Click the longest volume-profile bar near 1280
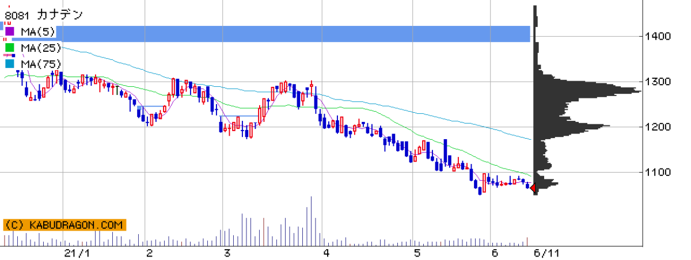The height and width of the screenshot is (260, 691). pos(587,91)
